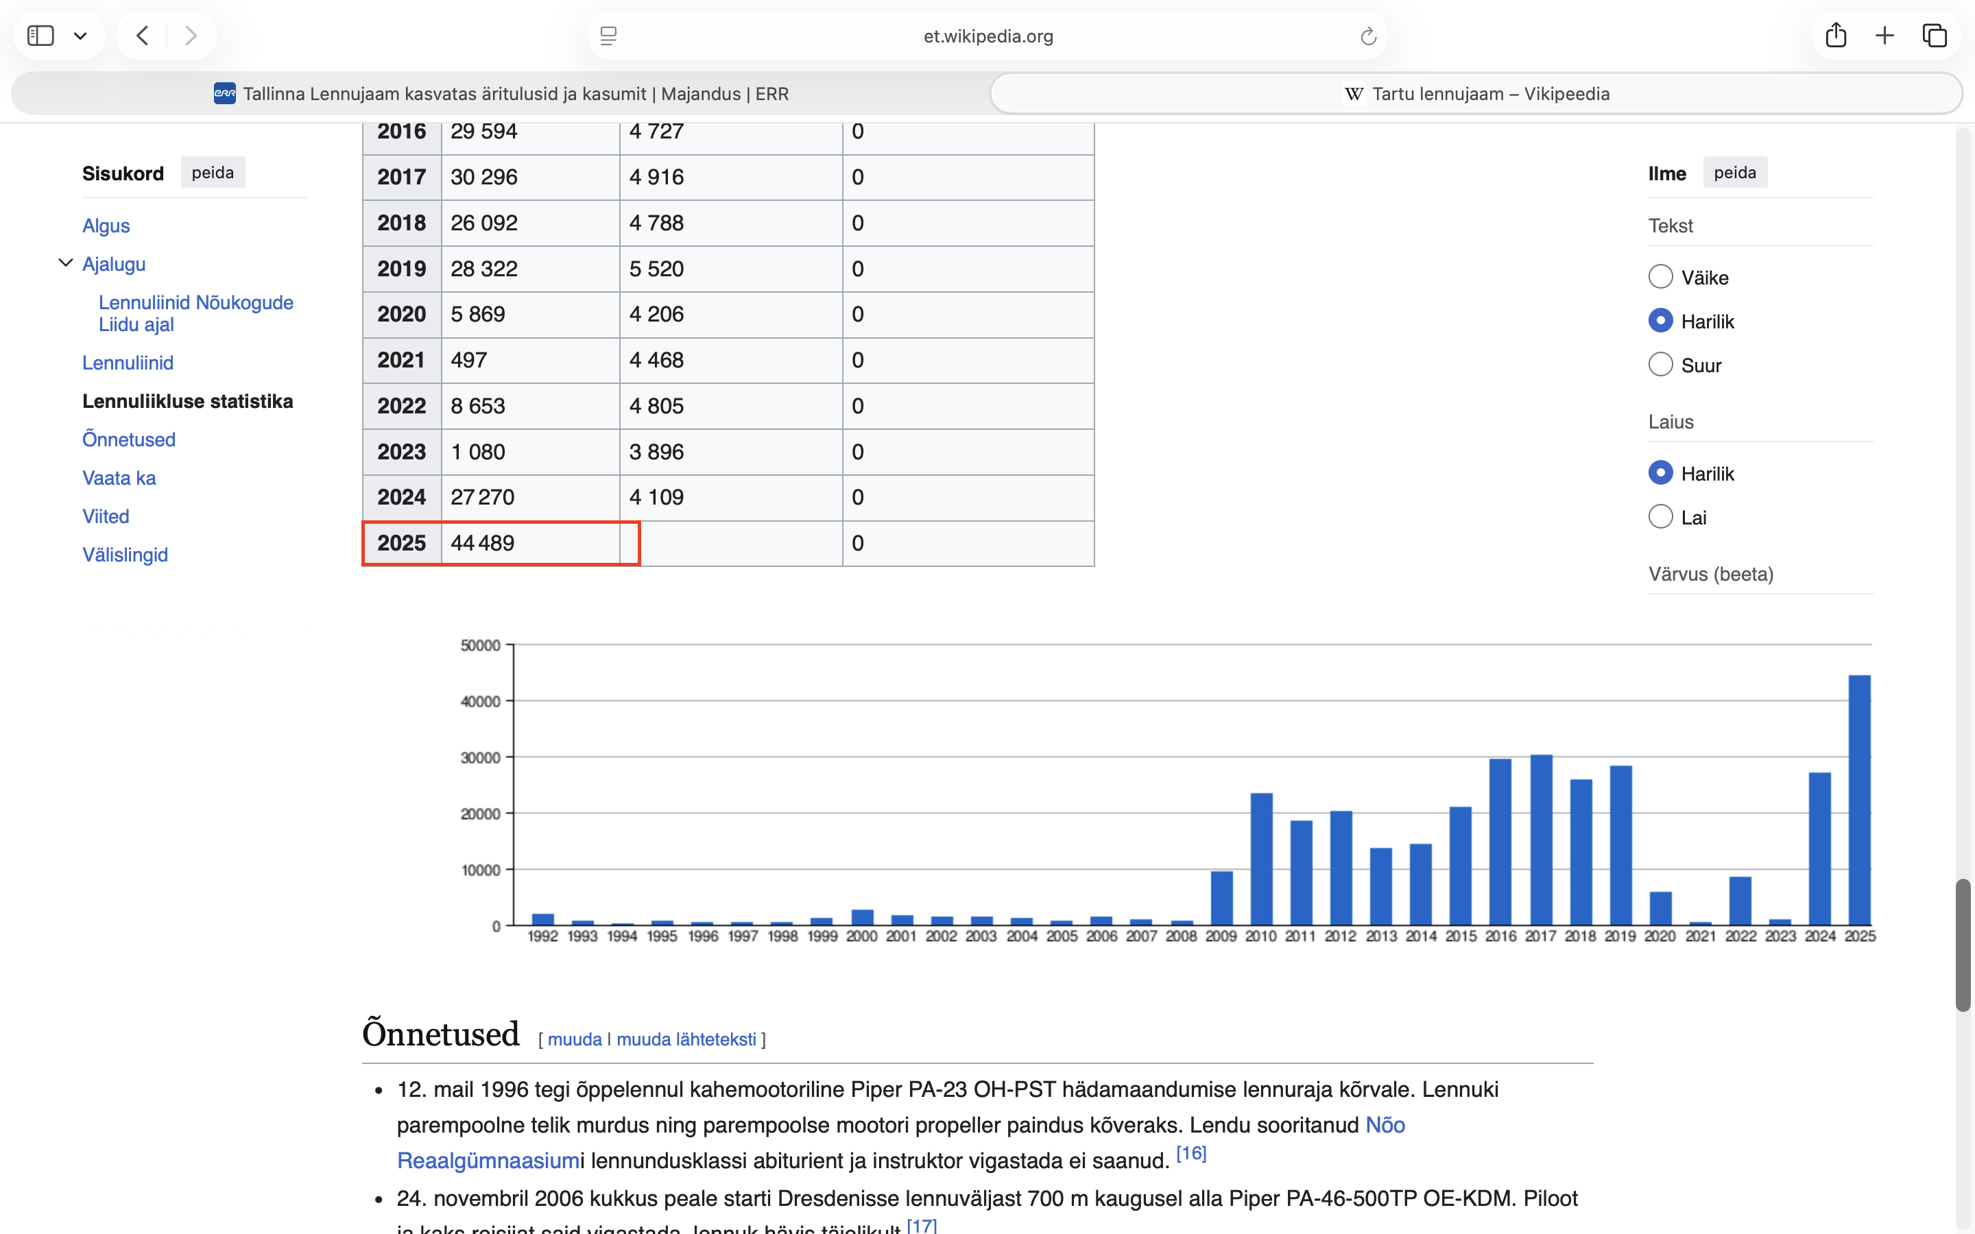Click muuda lähteteksti beside the Õnnetused heading

(x=686, y=1039)
